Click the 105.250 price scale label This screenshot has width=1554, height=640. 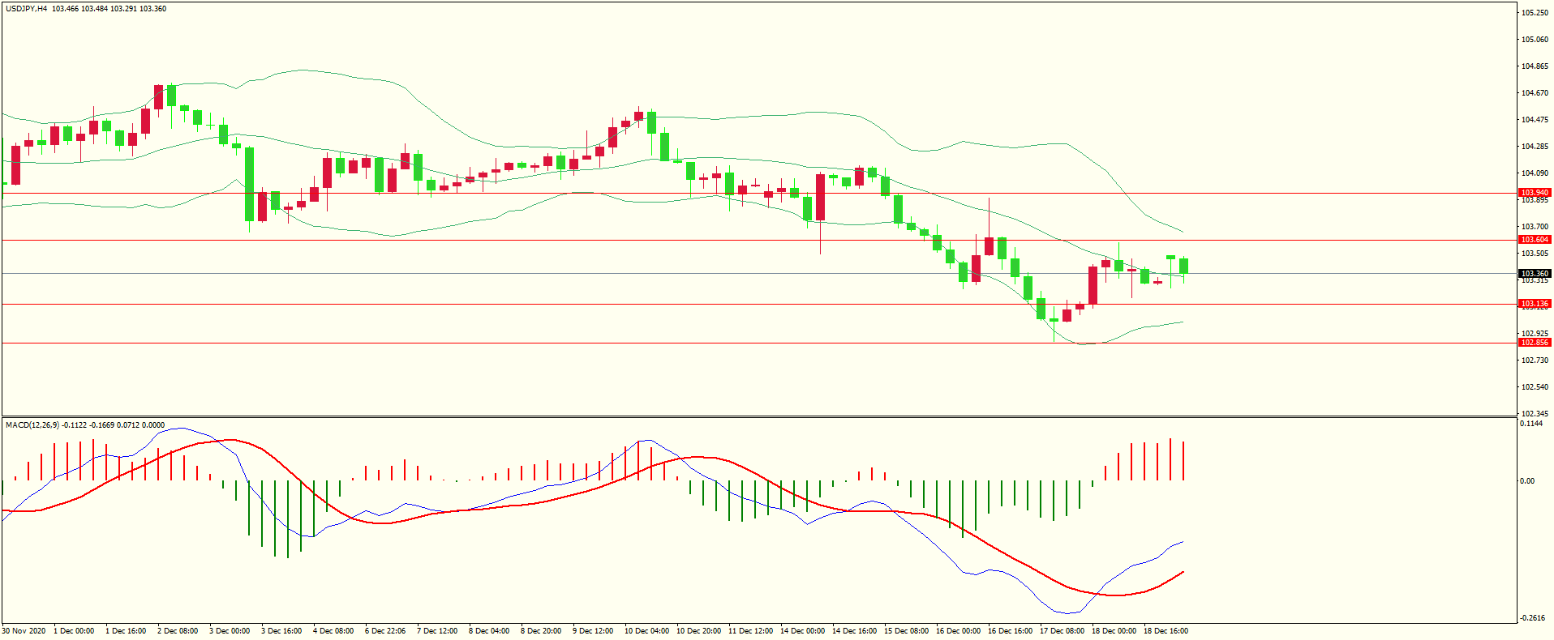[1535, 13]
